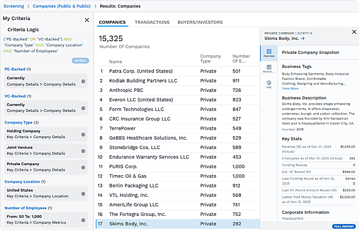This screenshot has width=359, height=230.
Task: Remove the Joint Venture criterion
Action: click(x=83, y=151)
